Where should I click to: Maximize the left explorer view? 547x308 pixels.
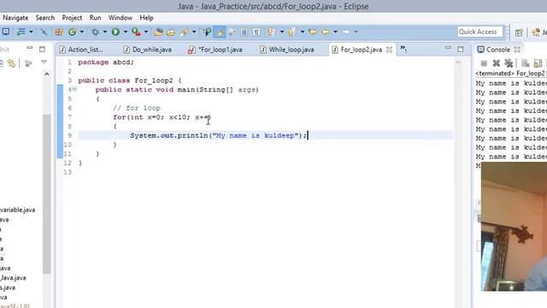click(42, 50)
